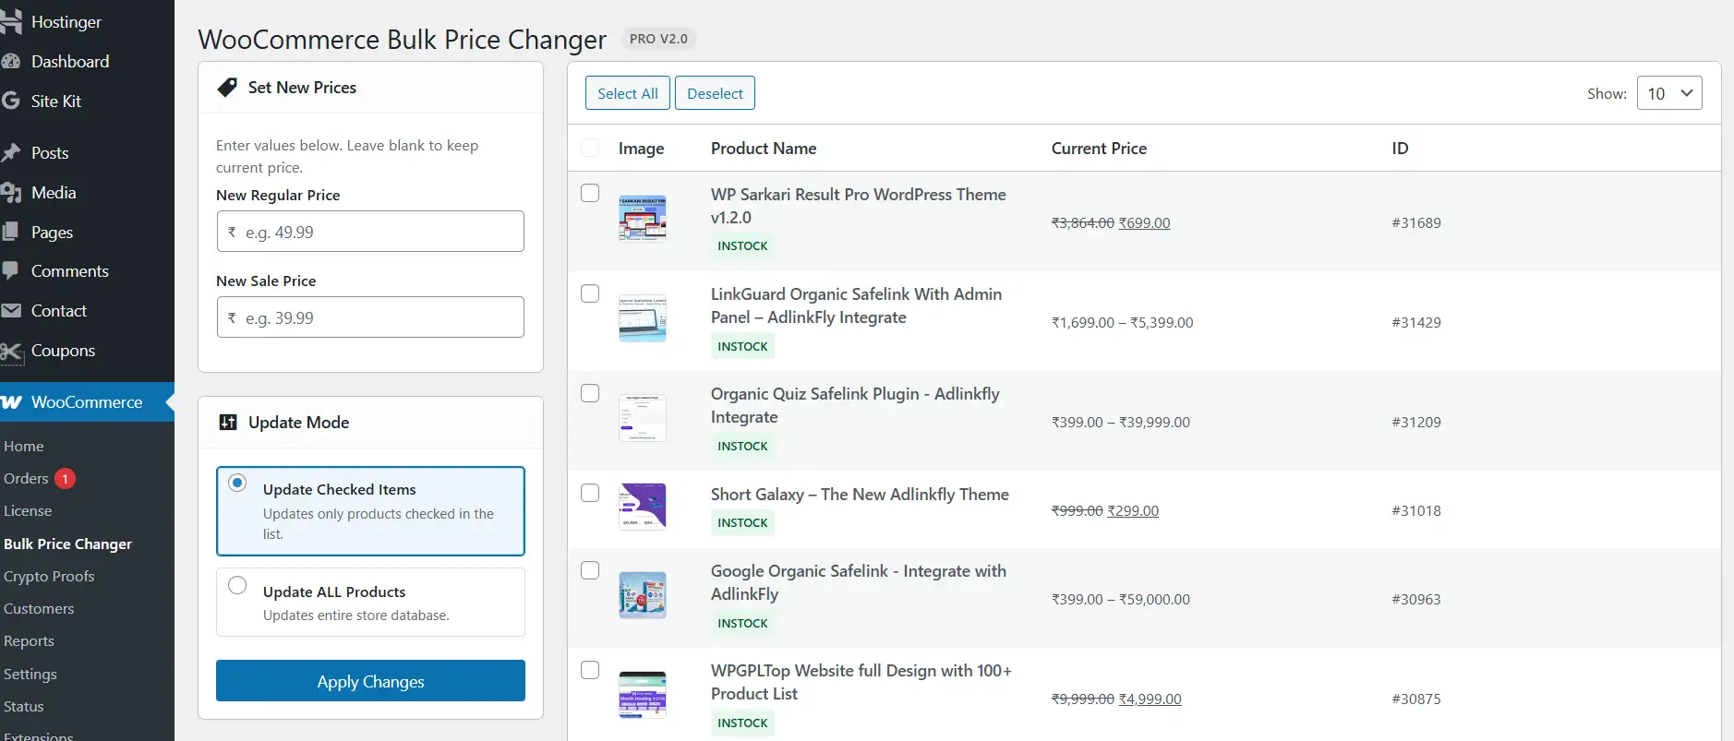
Task: Open the WooCommerce Settings submenu item
Action: pyautogui.click(x=30, y=675)
